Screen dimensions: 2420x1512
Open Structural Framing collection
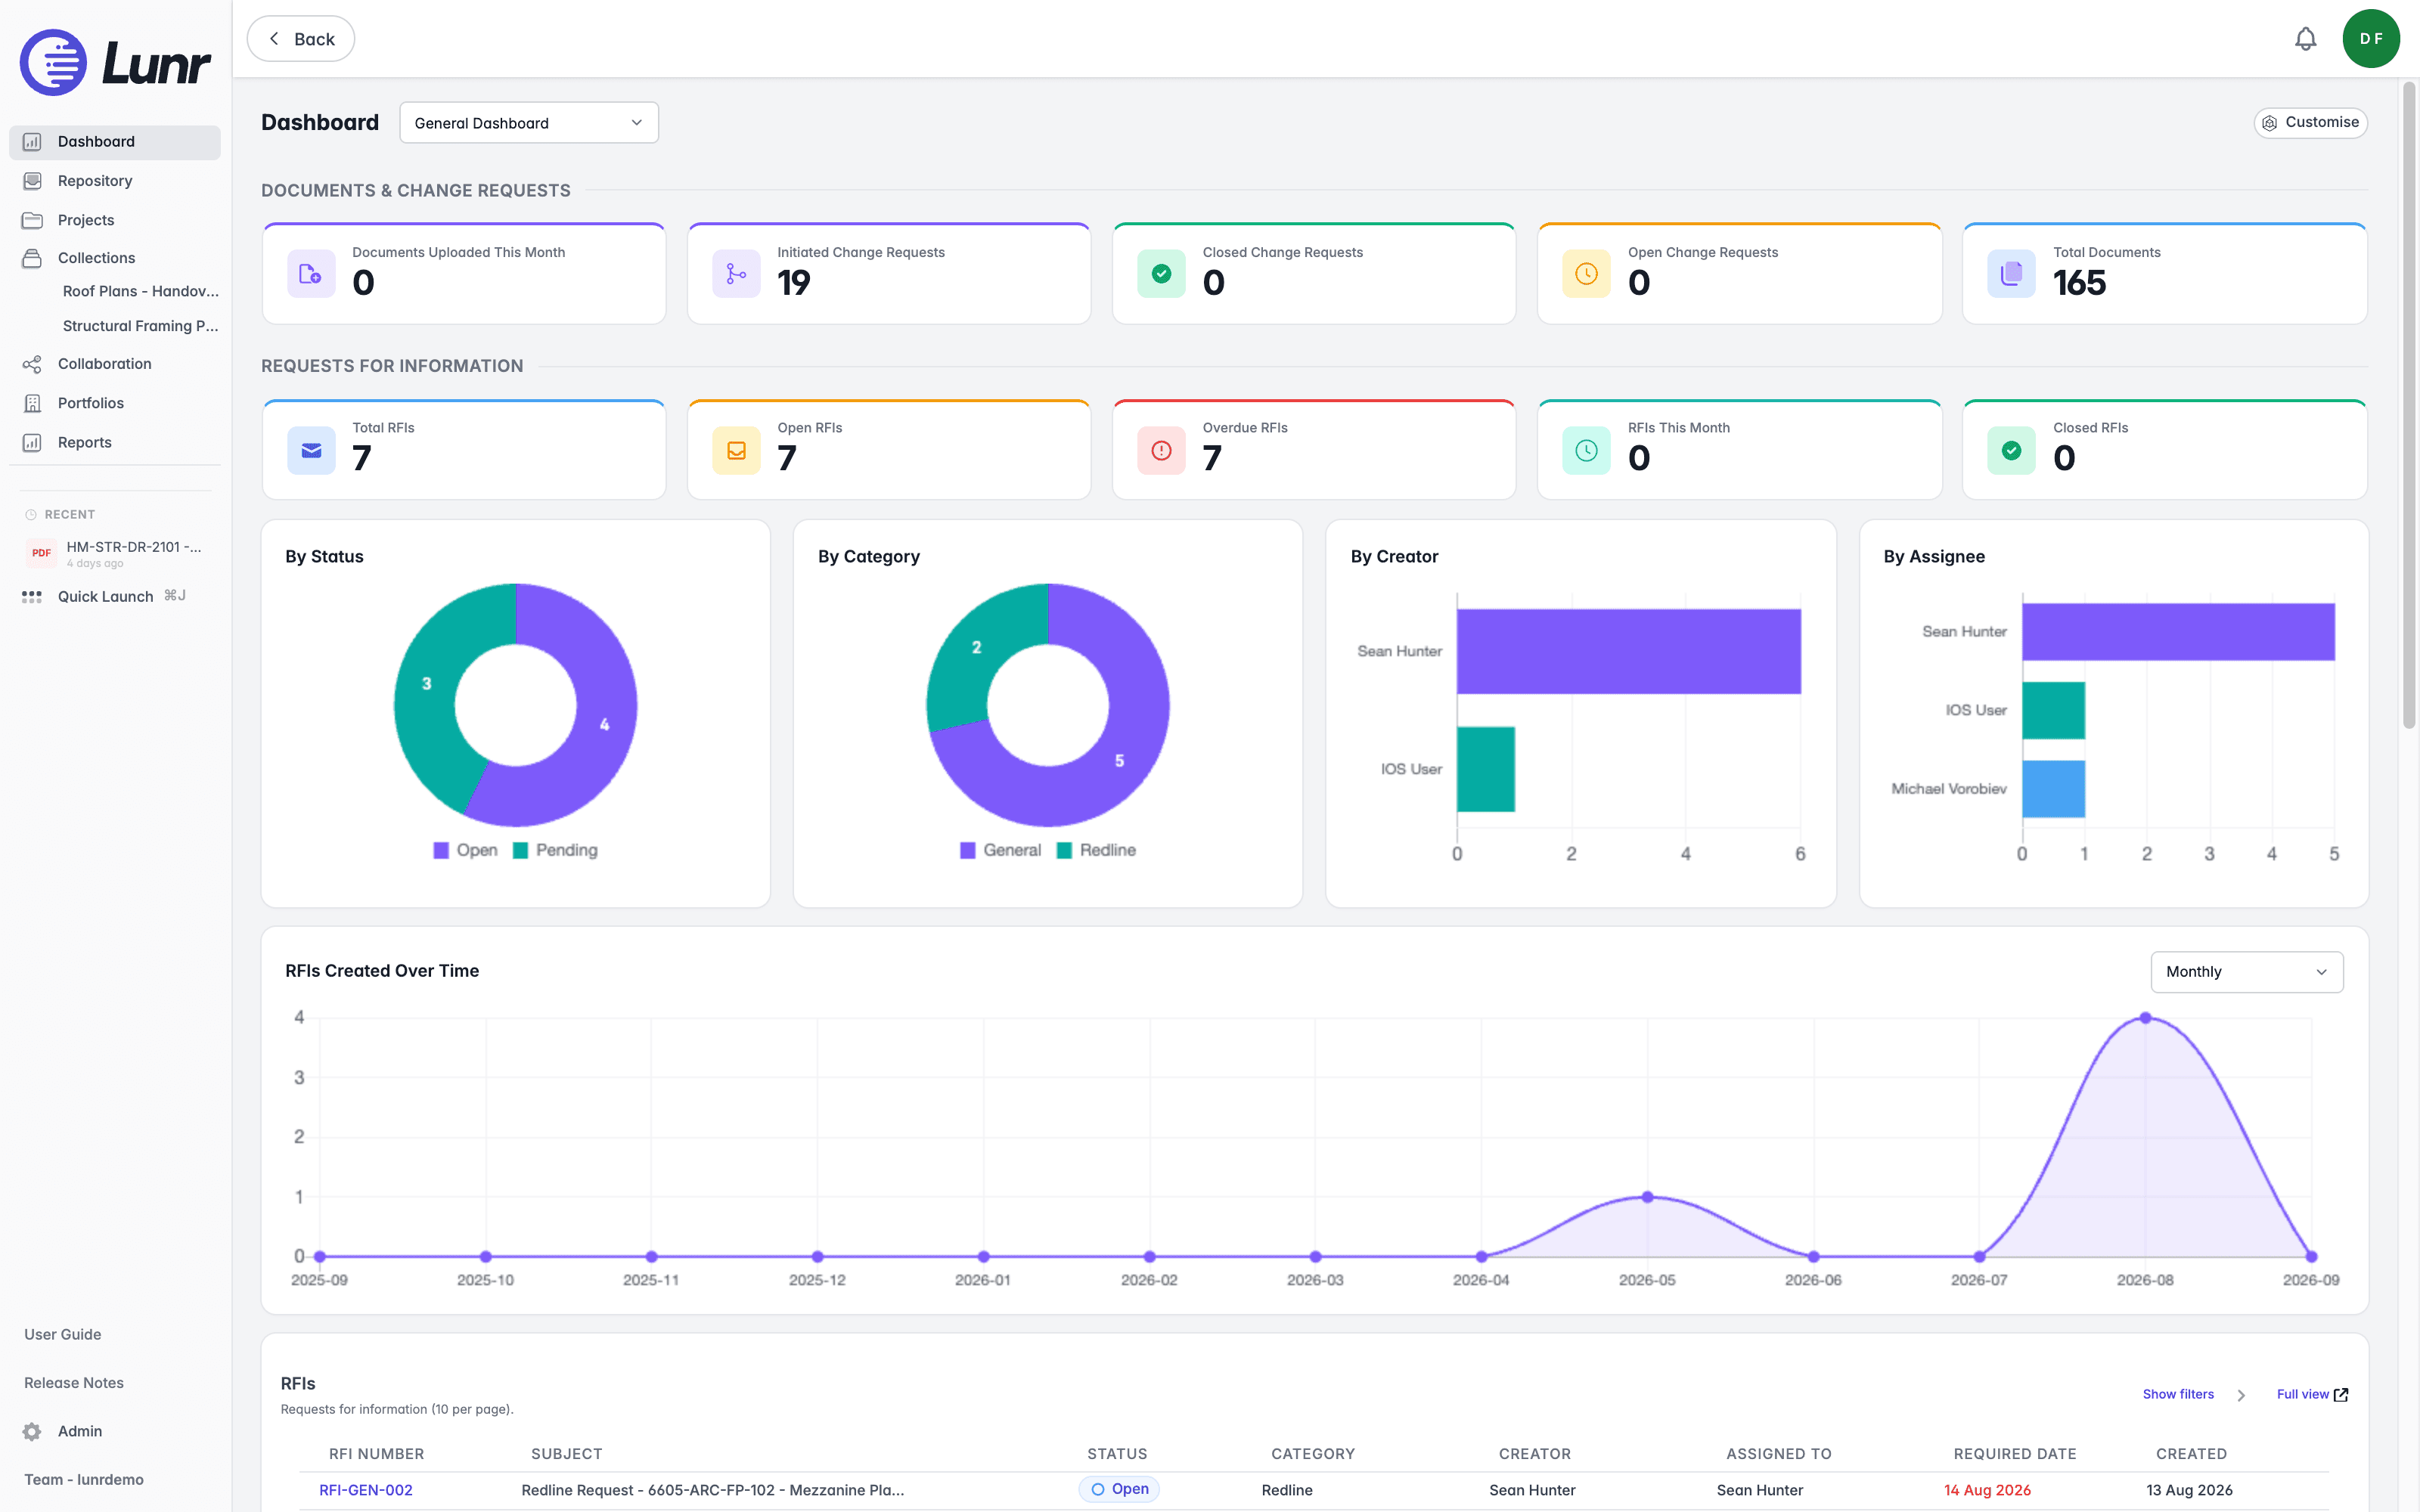(140, 326)
